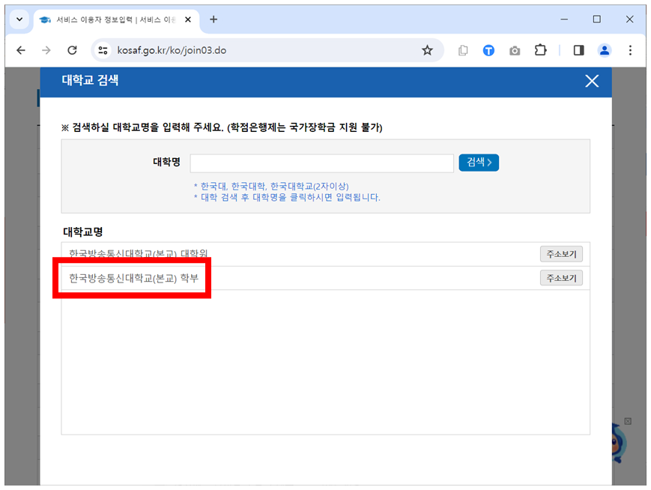651x490 pixels.
Task: Click the 검색 search button
Action: [x=479, y=163]
